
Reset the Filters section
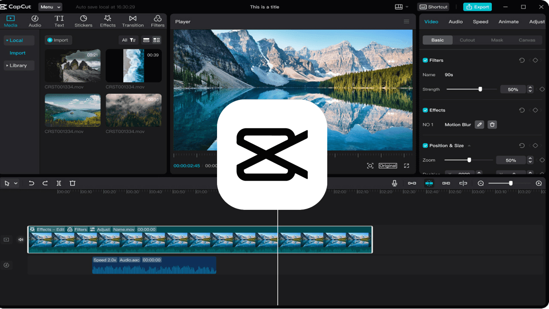[522, 61]
